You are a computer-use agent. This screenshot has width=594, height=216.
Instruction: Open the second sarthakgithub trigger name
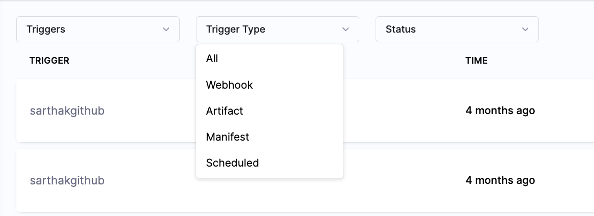(x=67, y=180)
